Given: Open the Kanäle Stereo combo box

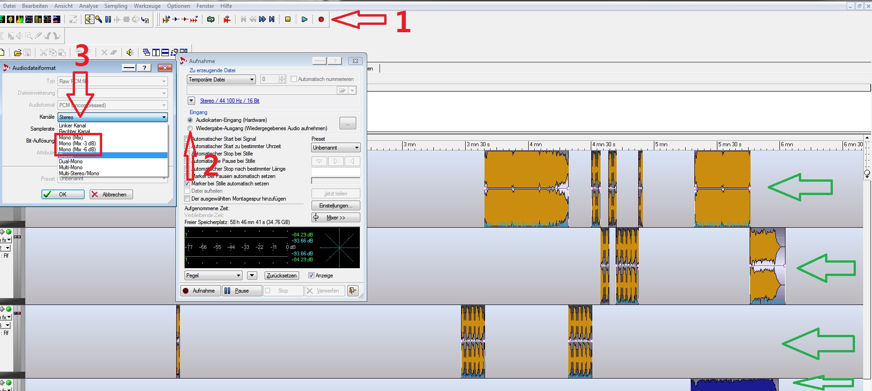Looking at the screenshot, I should coord(112,117).
